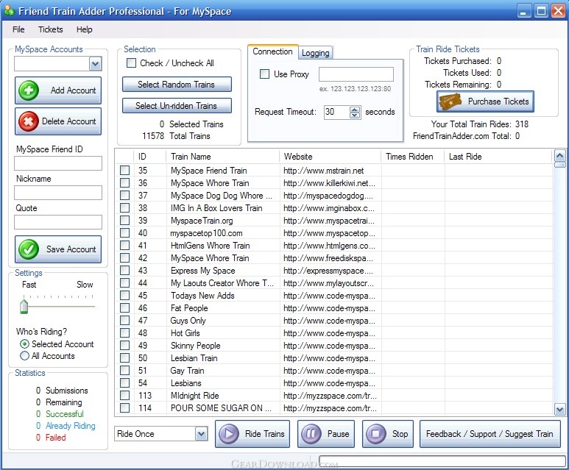Enable the Use Proxy checkbox
569x470 pixels.
(x=264, y=74)
